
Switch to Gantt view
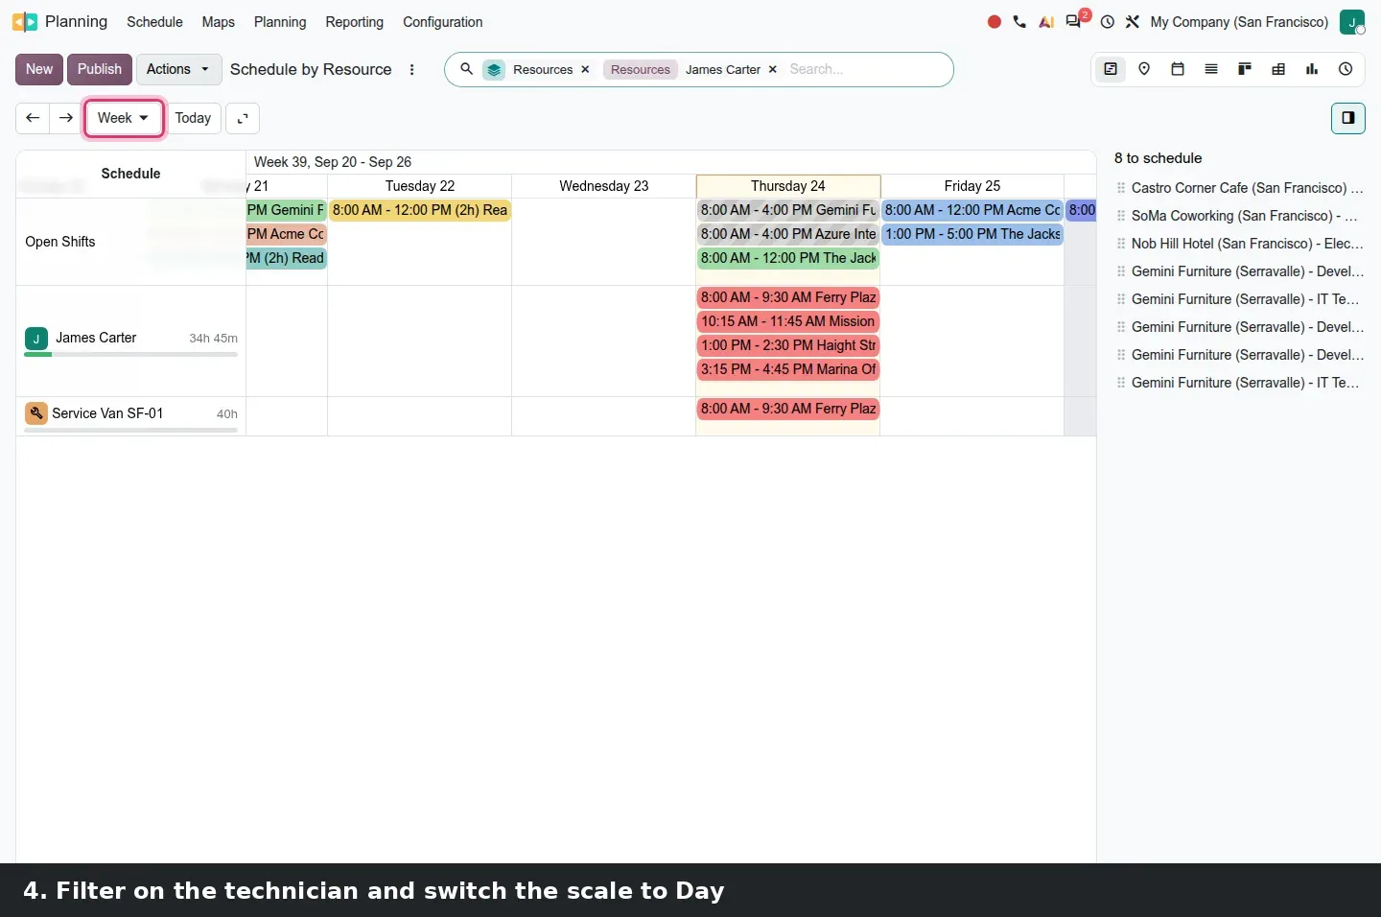tap(1111, 69)
